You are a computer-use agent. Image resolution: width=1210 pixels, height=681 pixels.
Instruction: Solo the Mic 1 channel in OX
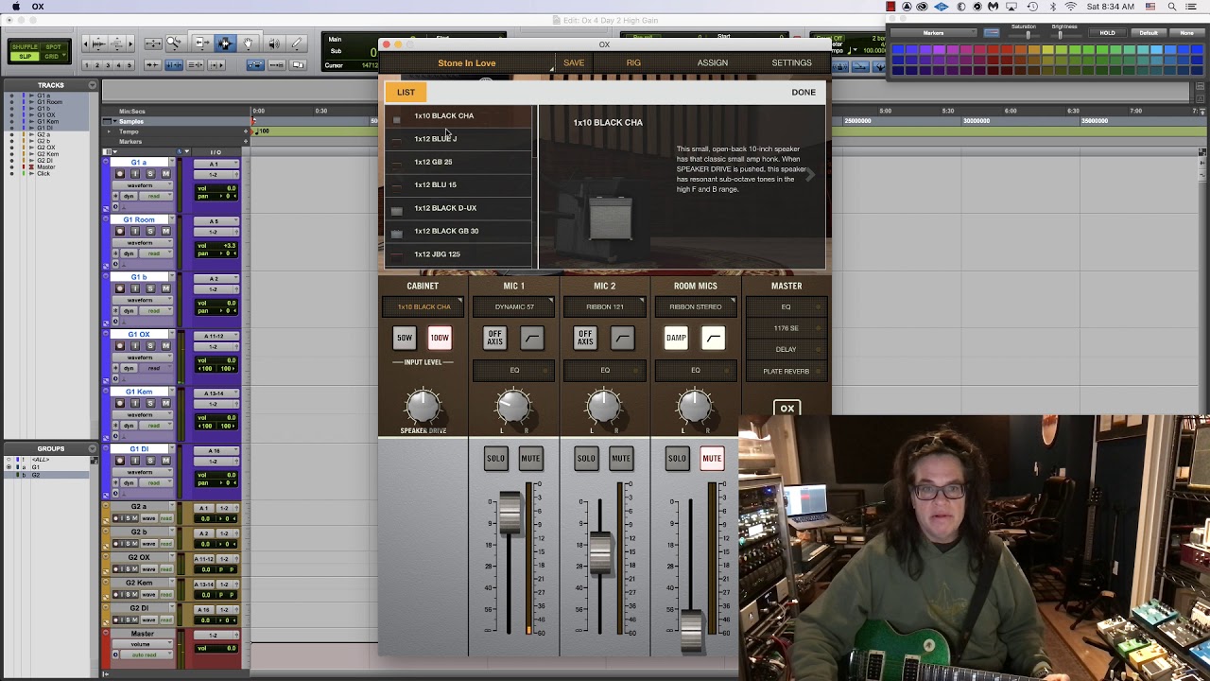pos(495,459)
